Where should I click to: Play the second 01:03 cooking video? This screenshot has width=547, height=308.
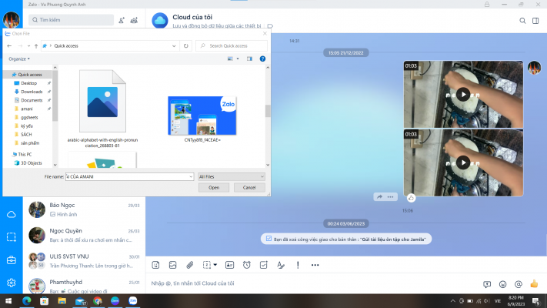[463, 162]
